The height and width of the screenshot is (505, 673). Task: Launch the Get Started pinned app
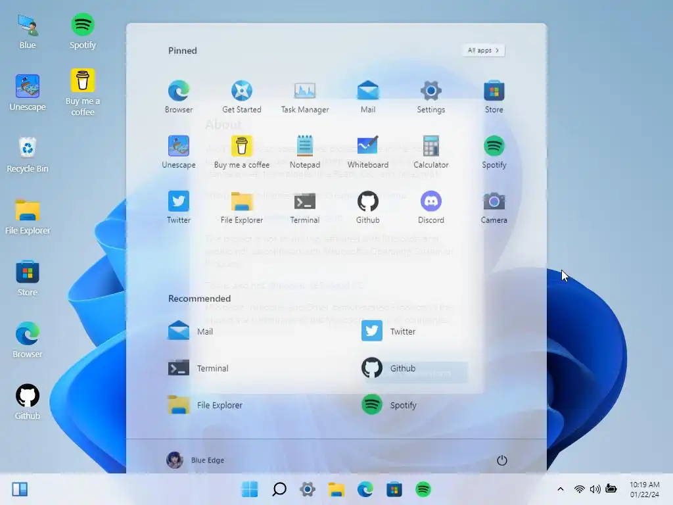pyautogui.click(x=242, y=97)
